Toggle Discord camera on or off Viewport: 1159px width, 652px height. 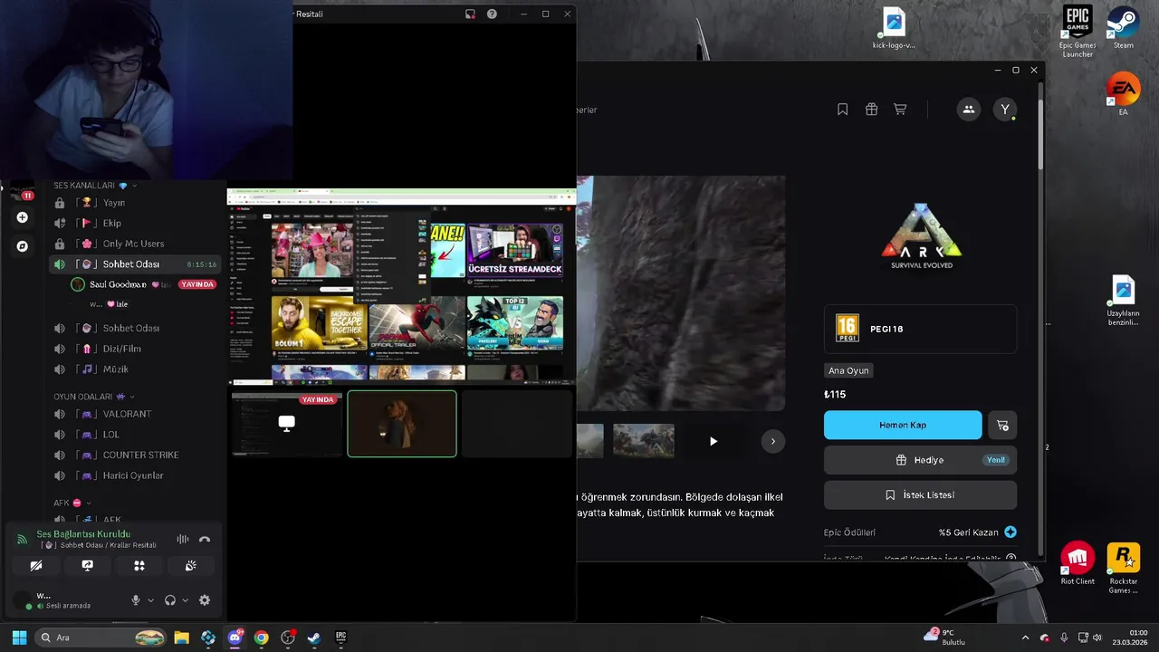[x=35, y=566]
